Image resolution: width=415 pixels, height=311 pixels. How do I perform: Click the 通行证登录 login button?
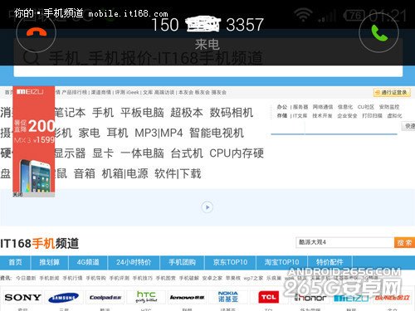[392, 93]
